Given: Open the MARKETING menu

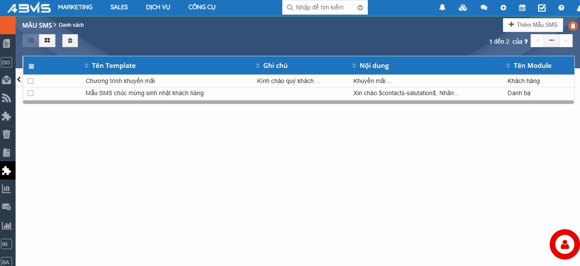Looking at the screenshot, I should pyautogui.click(x=75, y=7).
